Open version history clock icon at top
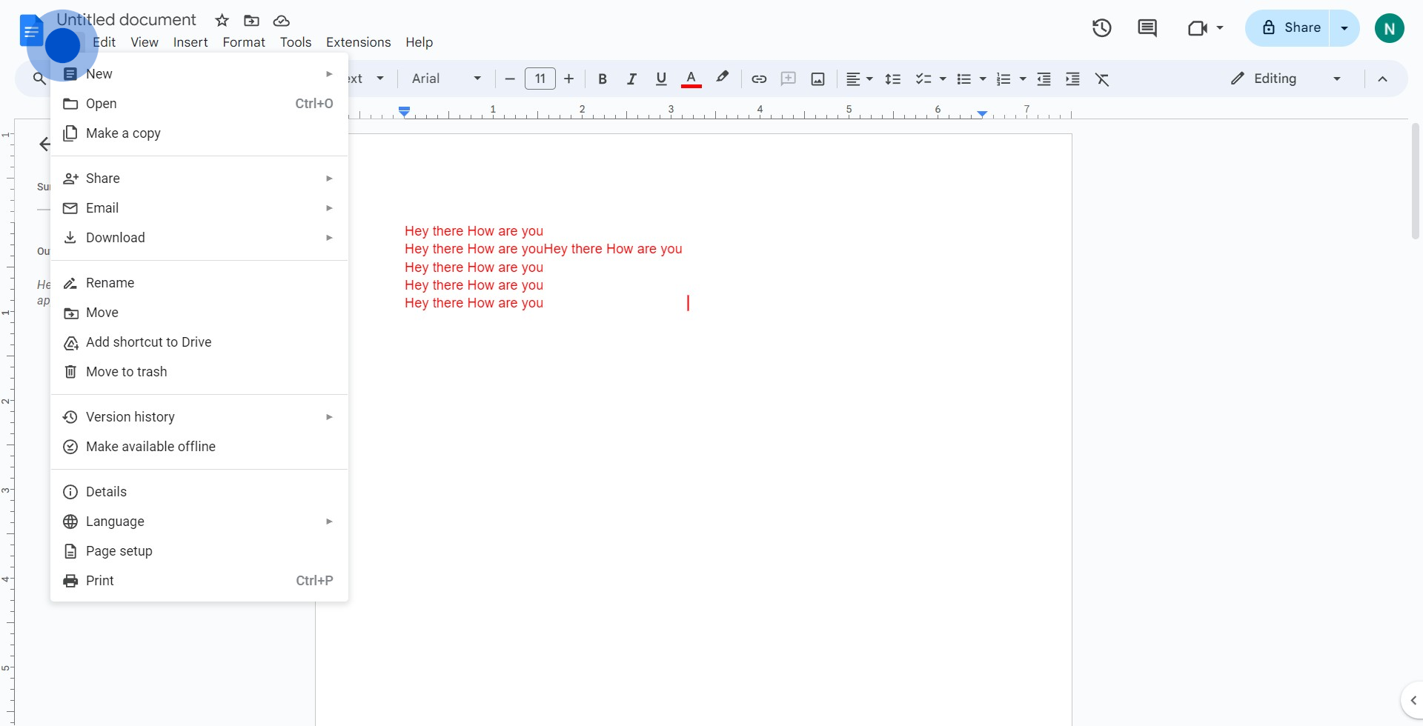This screenshot has height=726, width=1423. click(1102, 28)
